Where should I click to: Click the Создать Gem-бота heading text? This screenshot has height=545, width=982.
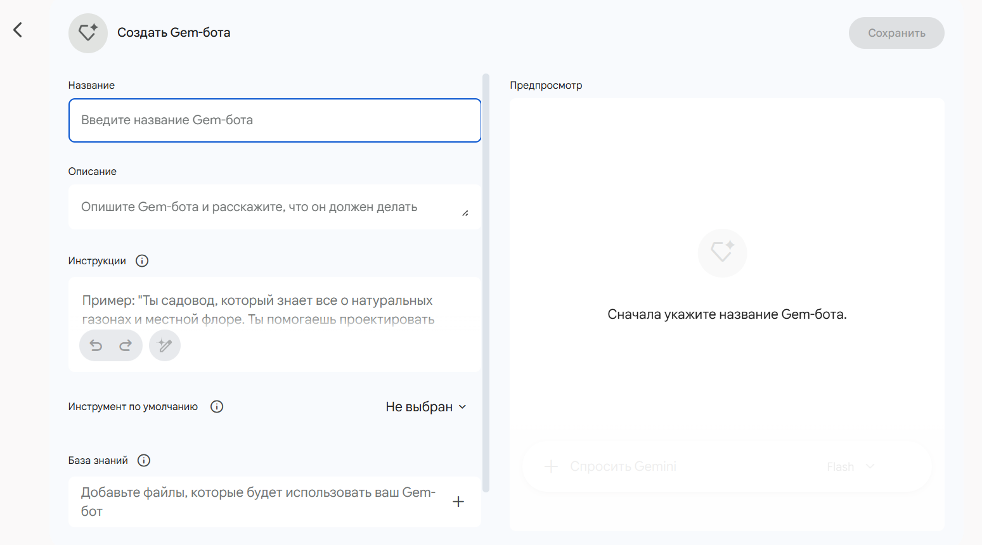[x=174, y=33]
